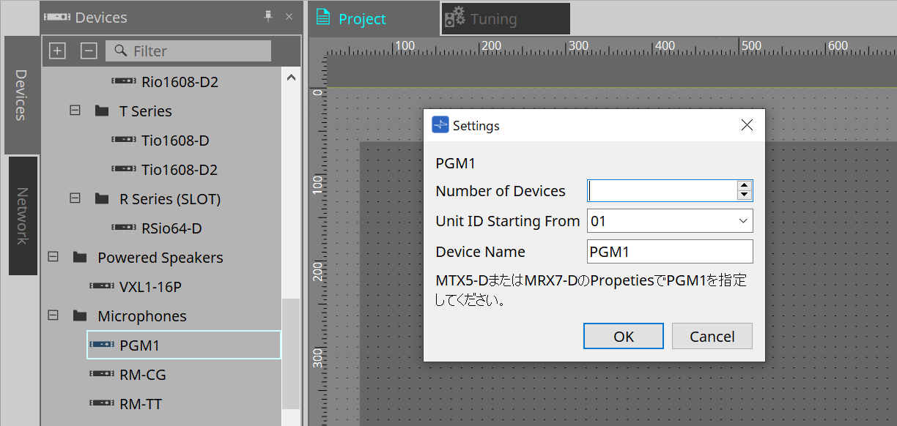This screenshot has height=426, width=897.
Task: Click the VXL1-16P speaker device icon
Action: click(102, 286)
